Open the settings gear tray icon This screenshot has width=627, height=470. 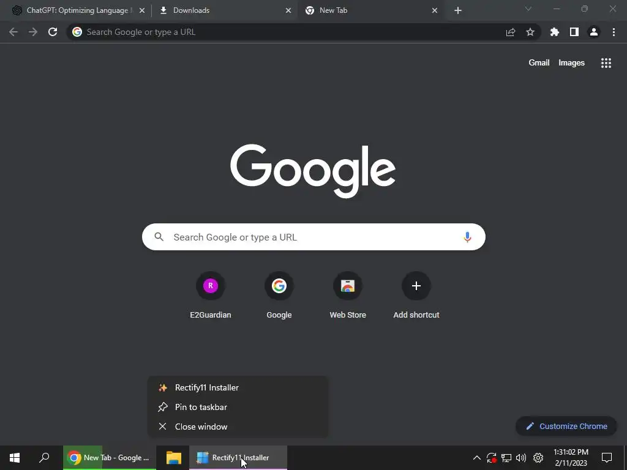[x=538, y=458]
